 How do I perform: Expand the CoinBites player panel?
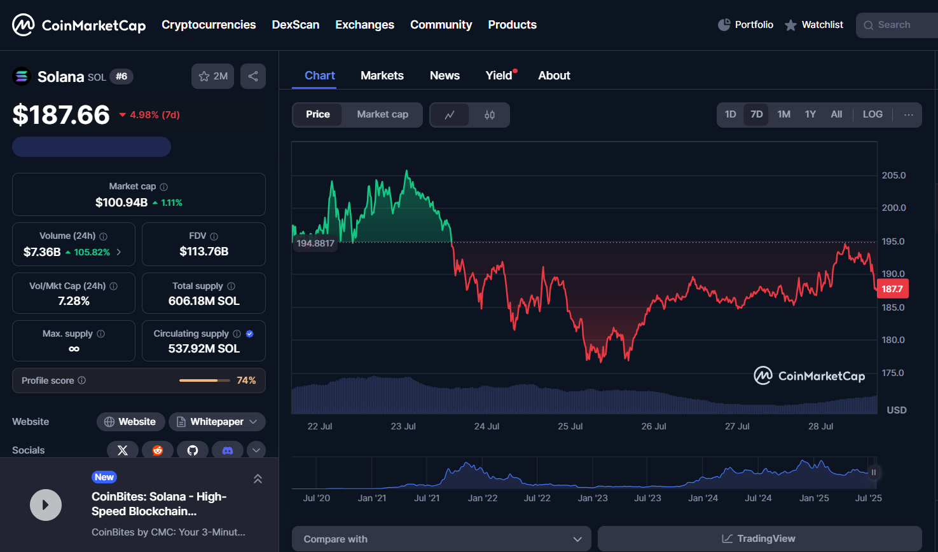pyautogui.click(x=258, y=479)
